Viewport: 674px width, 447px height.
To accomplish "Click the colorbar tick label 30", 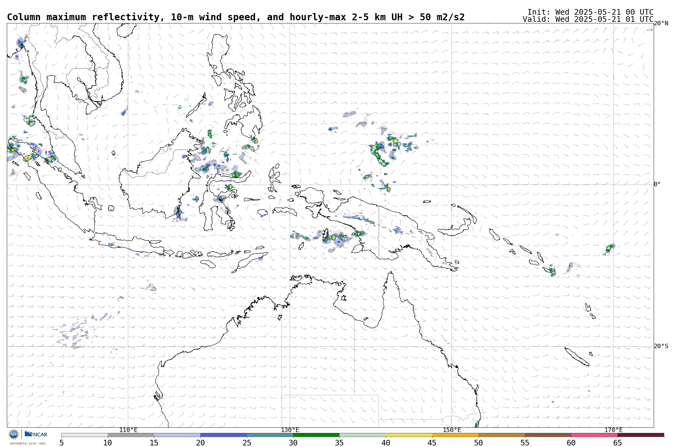I will (x=293, y=443).
